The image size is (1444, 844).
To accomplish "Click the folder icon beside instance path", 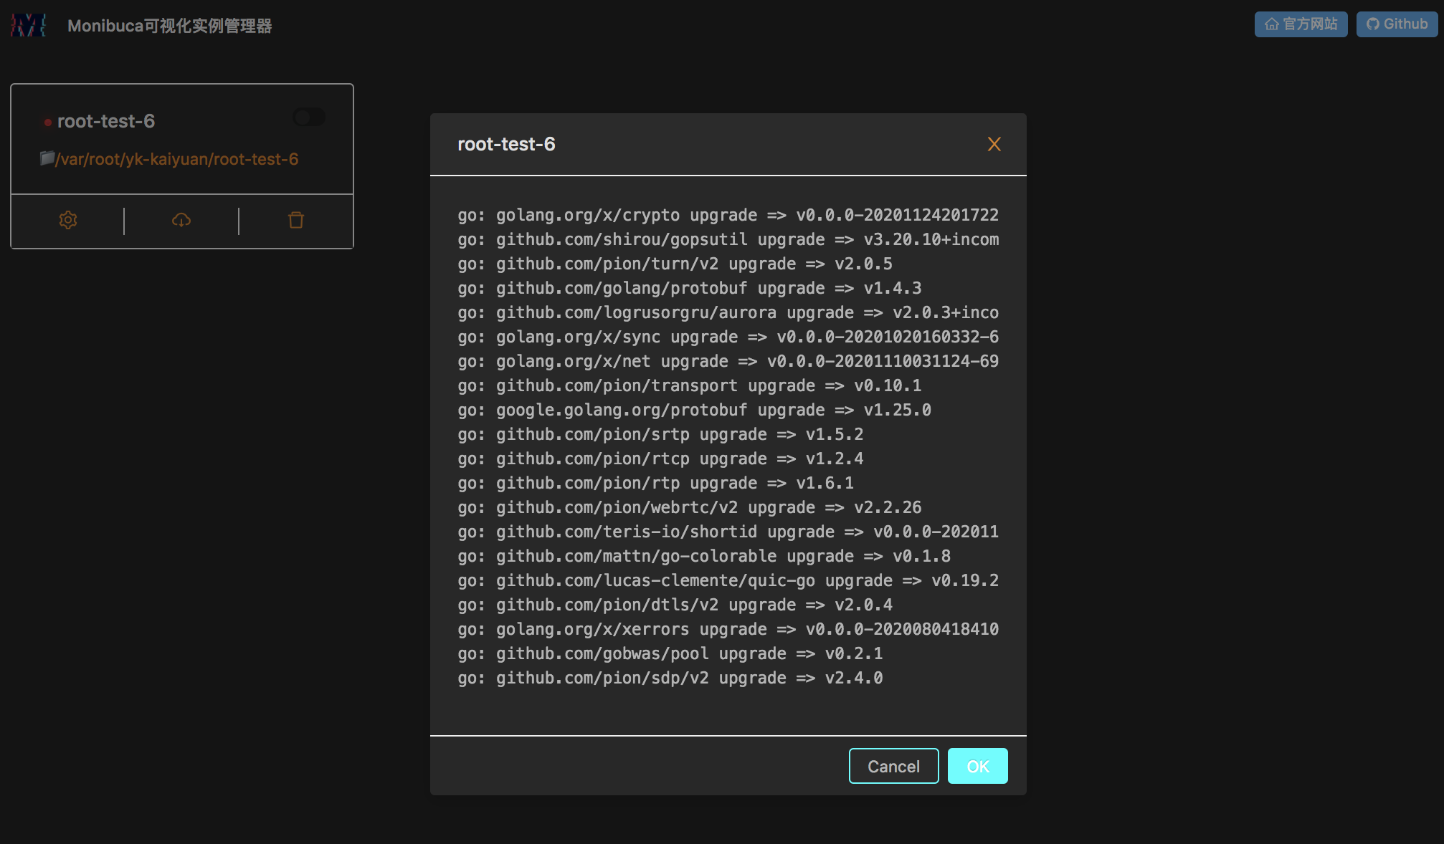I will 47,158.
